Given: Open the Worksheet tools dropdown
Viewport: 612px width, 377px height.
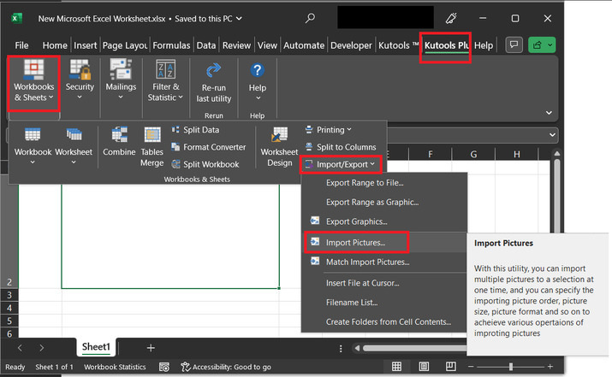Looking at the screenshot, I should (x=74, y=146).
